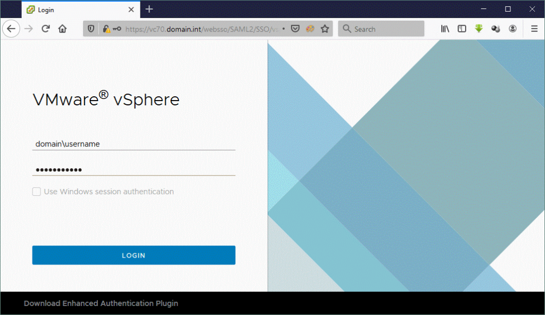The image size is (545, 315).
Task: Click the green download arrow extension
Action: (479, 29)
